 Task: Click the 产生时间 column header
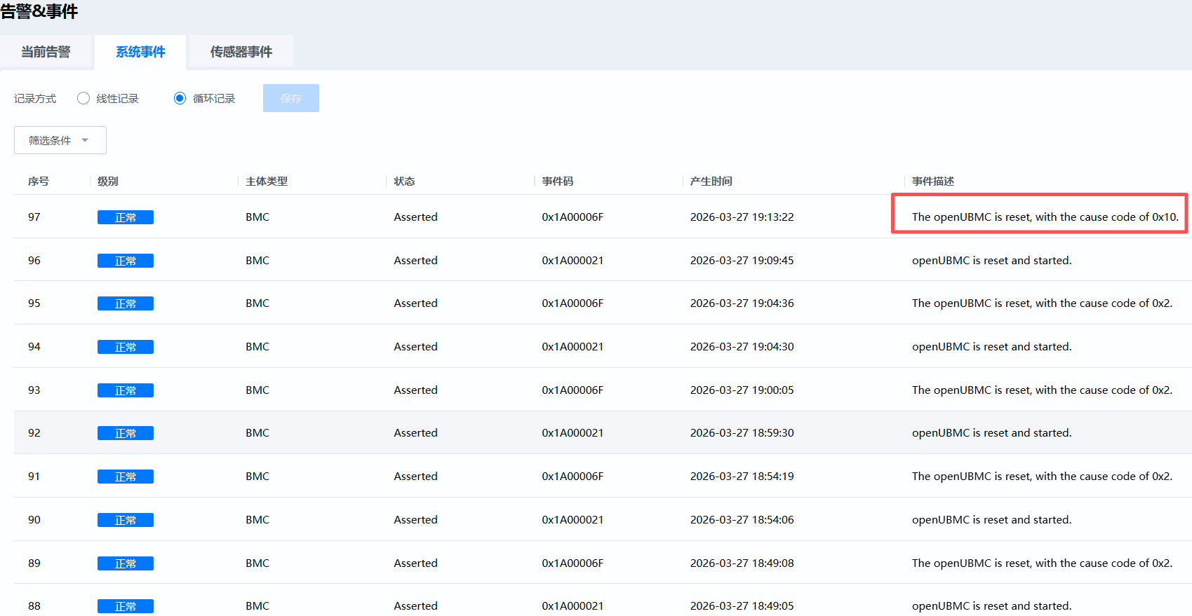(711, 182)
